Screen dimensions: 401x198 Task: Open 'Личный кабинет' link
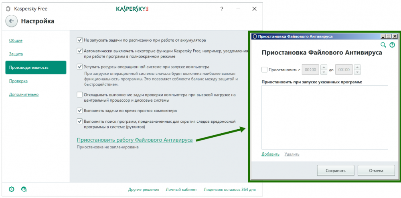(181, 190)
